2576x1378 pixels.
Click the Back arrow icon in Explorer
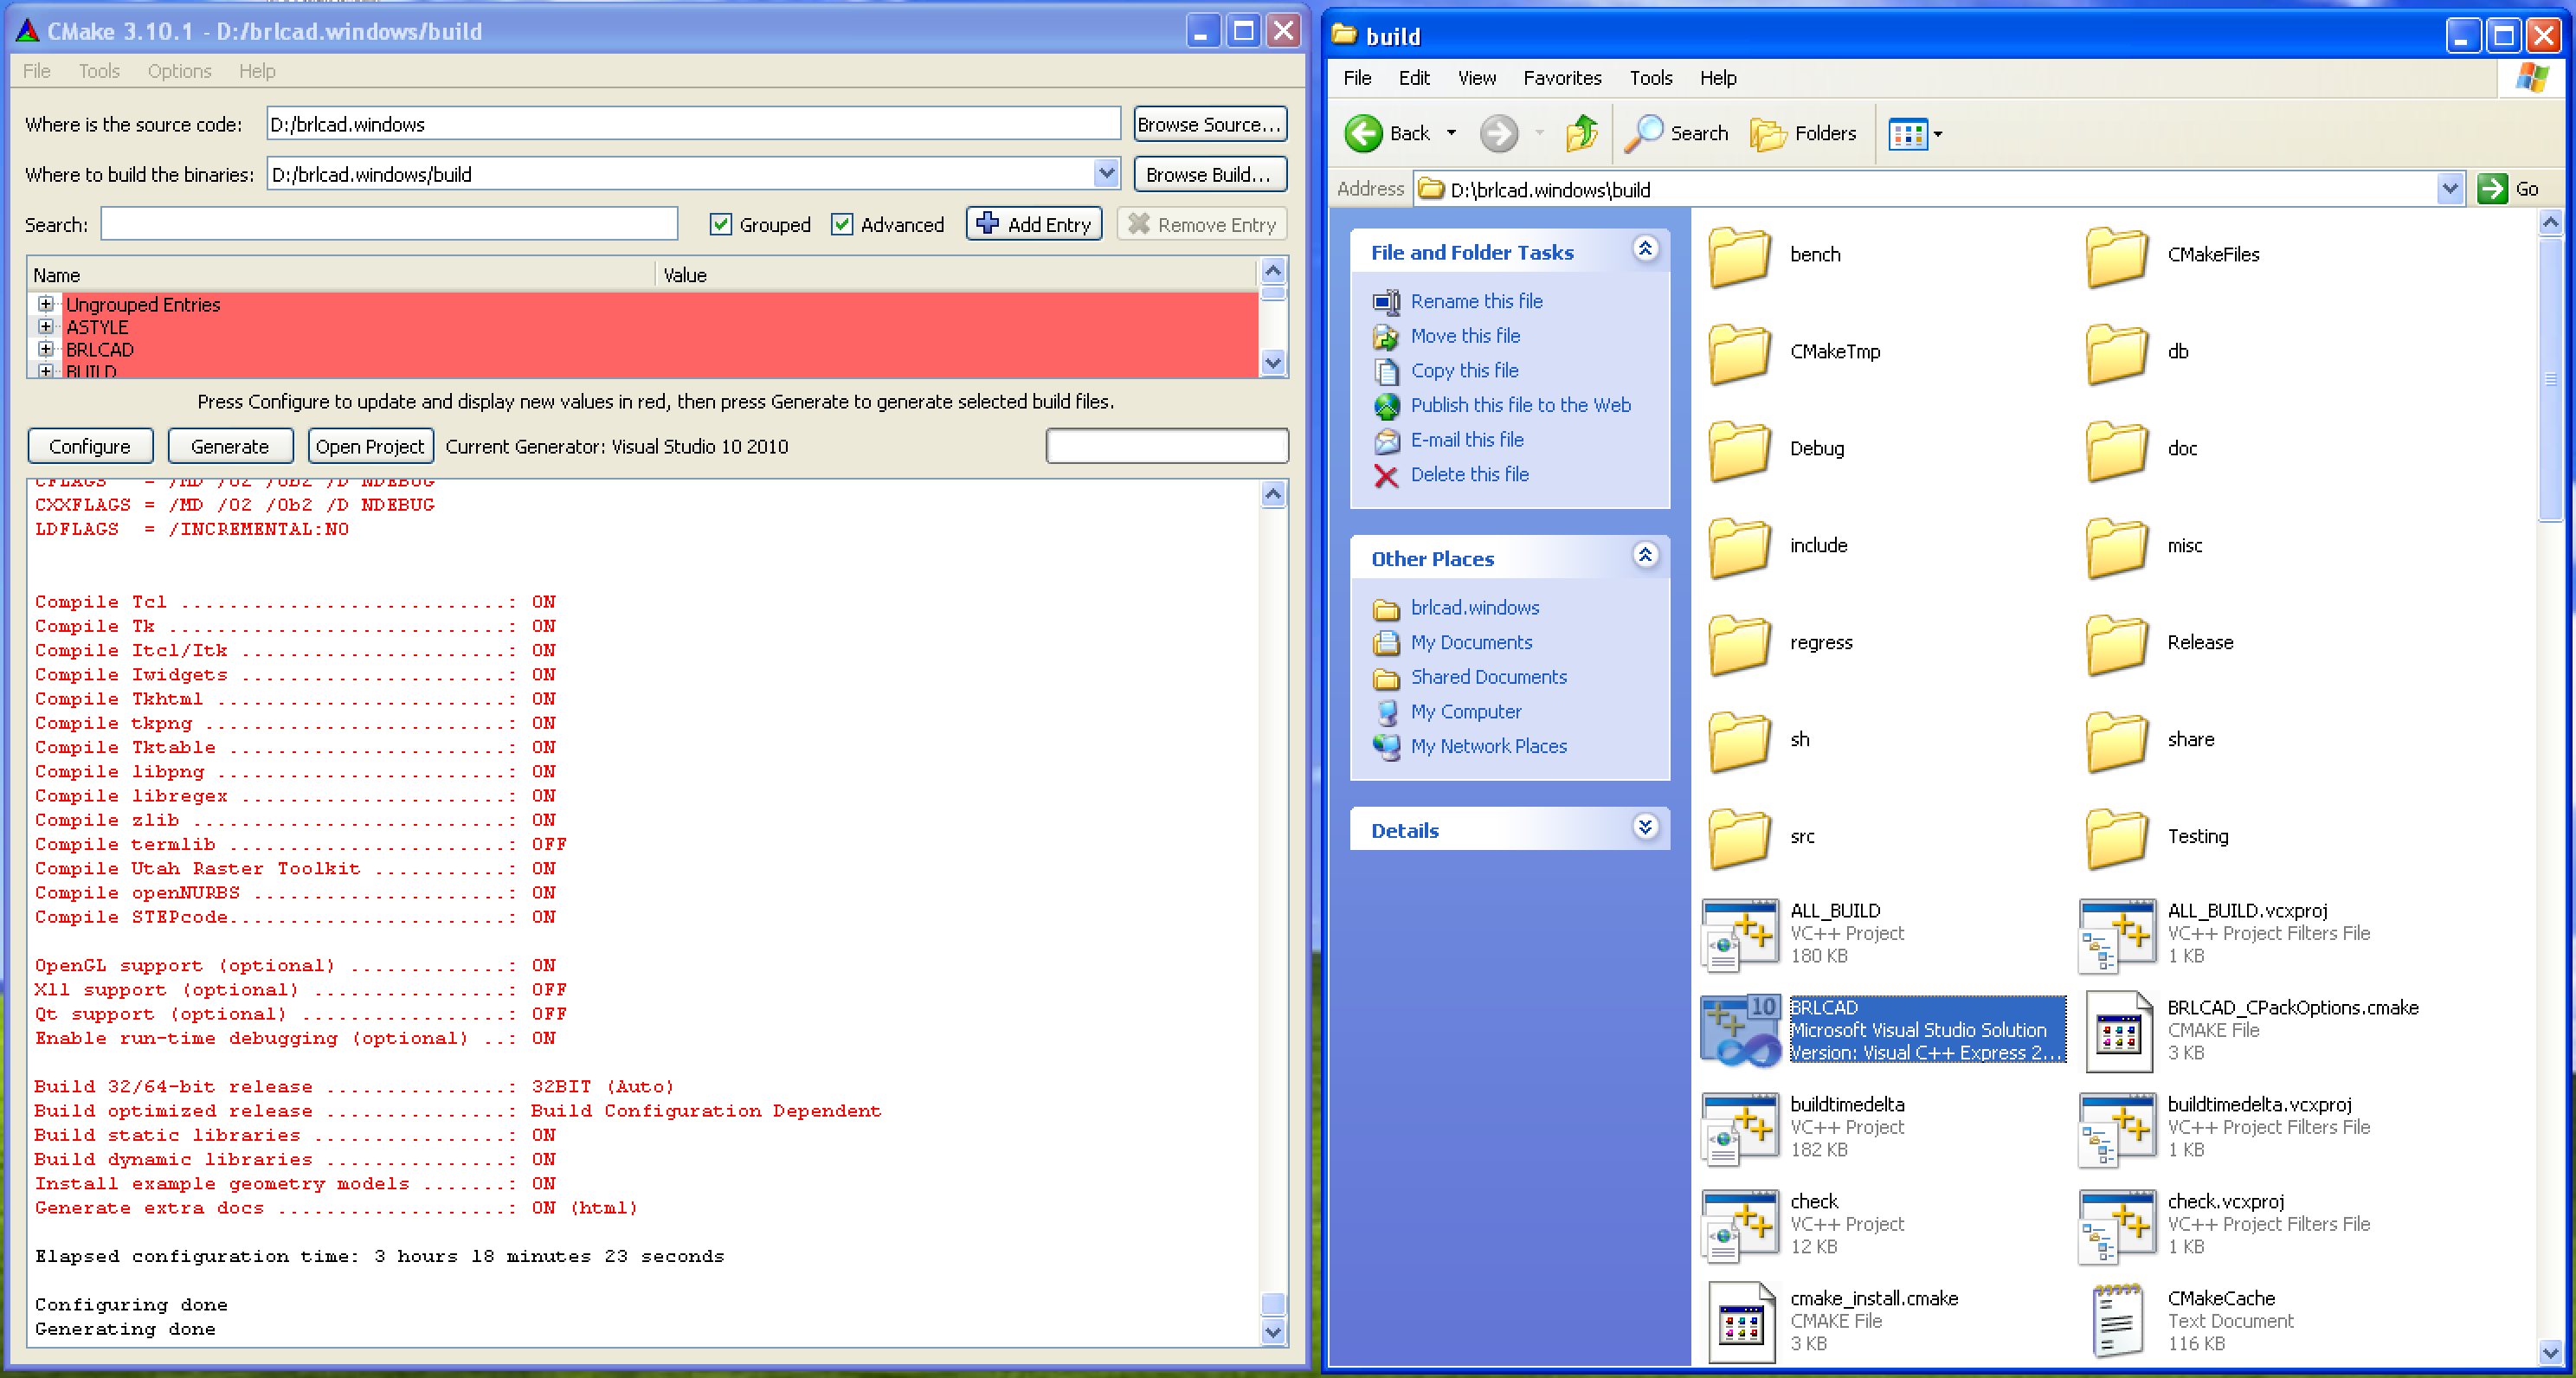tap(1362, 133)
